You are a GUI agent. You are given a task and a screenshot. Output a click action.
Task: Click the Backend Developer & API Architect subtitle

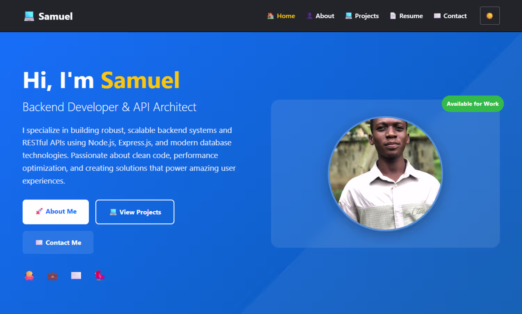point(109,107)
